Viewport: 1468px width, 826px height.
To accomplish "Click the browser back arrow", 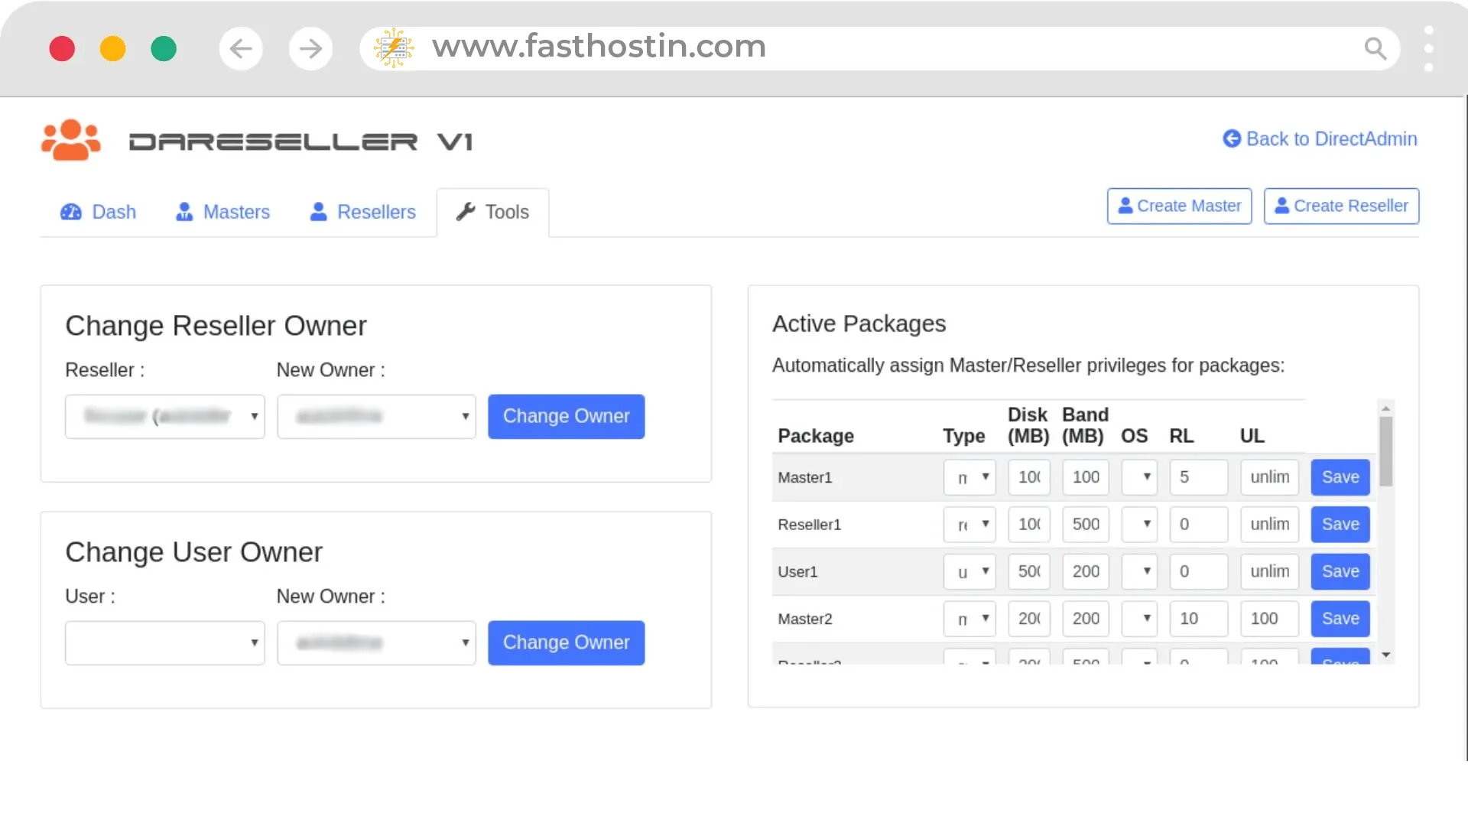I will 241,49.
